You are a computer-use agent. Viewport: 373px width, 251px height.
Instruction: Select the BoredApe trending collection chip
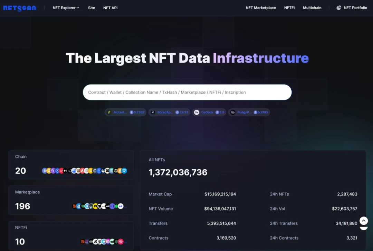[169, 112]
